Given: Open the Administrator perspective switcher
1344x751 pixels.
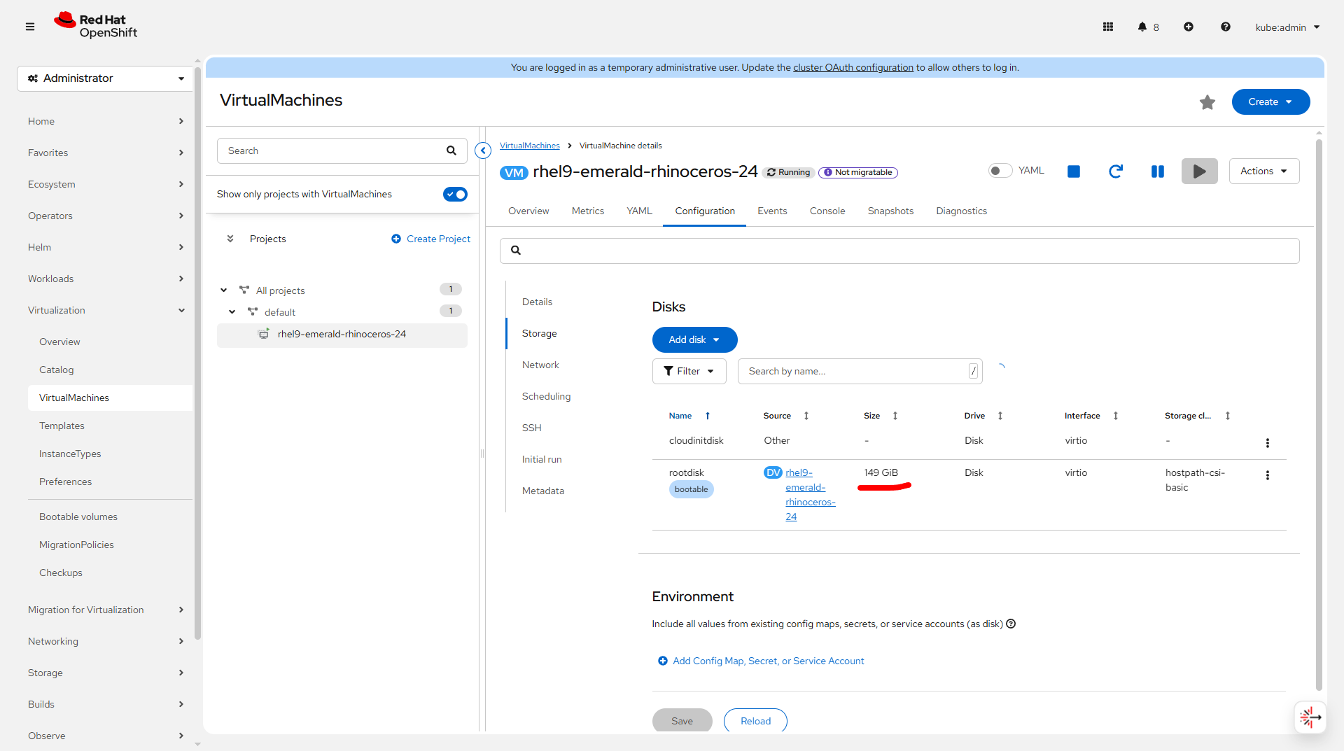Looking at the screenshot, I should (105, 78).
